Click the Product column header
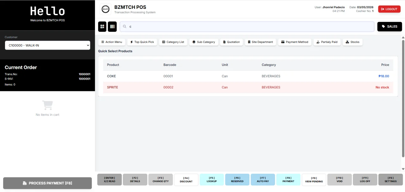This screenshot has width=405, height=192. (x=113, y=65)
